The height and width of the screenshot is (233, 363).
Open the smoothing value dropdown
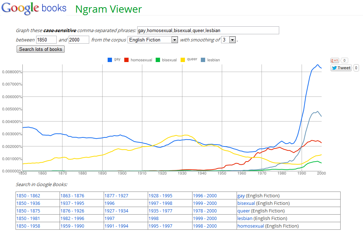click(228, 40)
